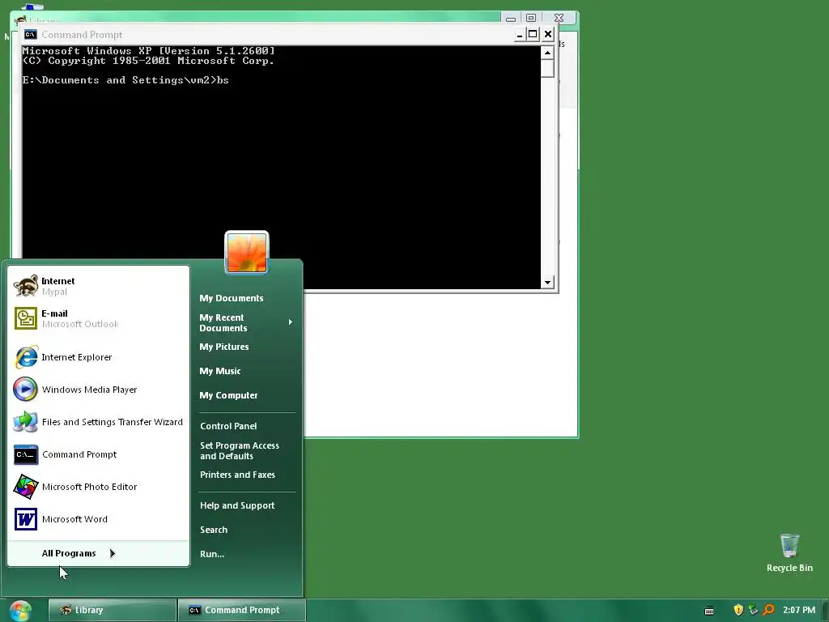Open Search from Start menu
Viewport: 829px width, 622px height.
[214, 530]
